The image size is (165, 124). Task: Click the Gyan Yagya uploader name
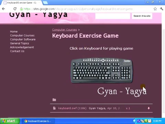(97, 108)
